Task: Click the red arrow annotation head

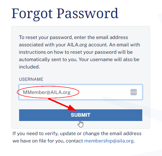Action: tap(72, 108)
